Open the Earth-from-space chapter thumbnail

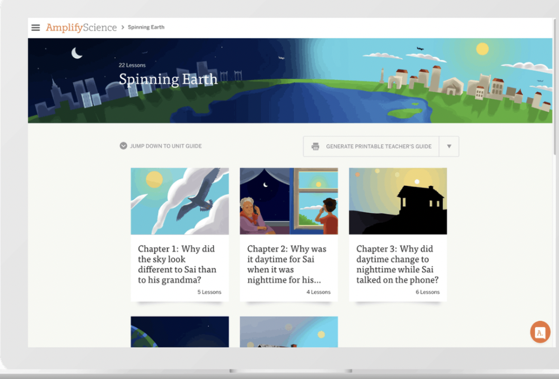click(180, 332)
